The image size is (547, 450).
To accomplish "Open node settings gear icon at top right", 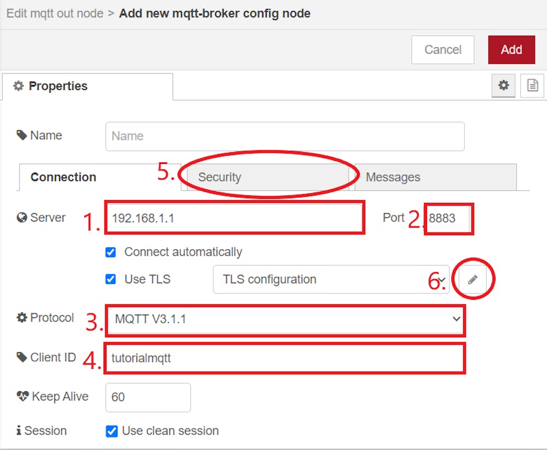I will 503,85.
